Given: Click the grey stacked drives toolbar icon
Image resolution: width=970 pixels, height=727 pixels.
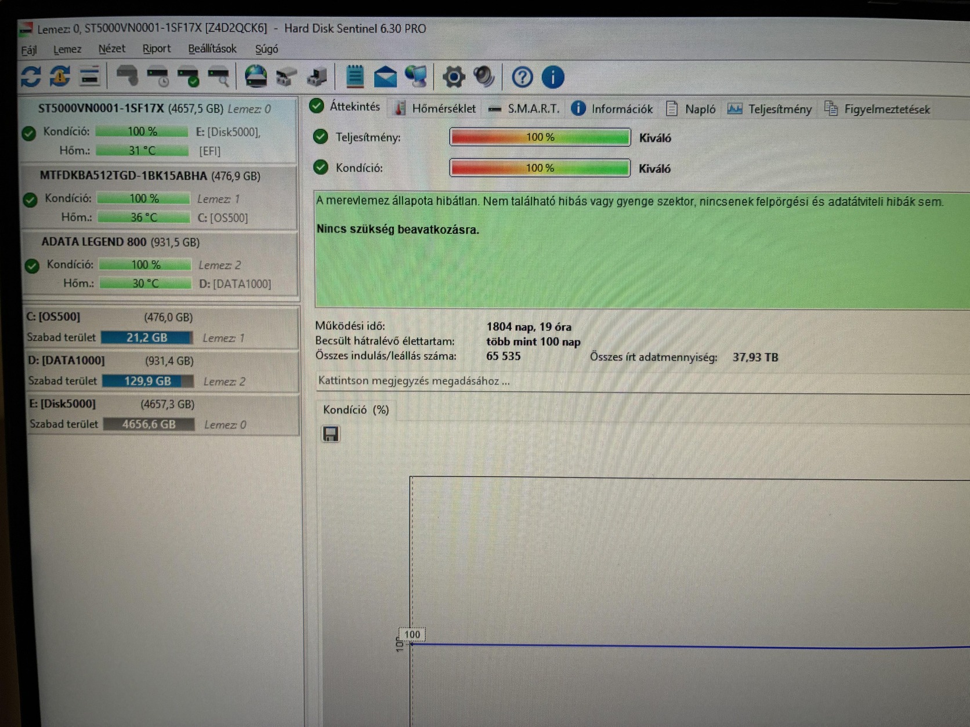Looking at the screenshot, I should pos(286,77).
